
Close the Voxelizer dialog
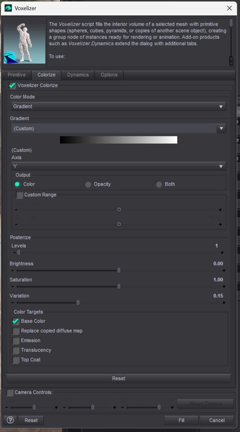(x=229, y=8)
